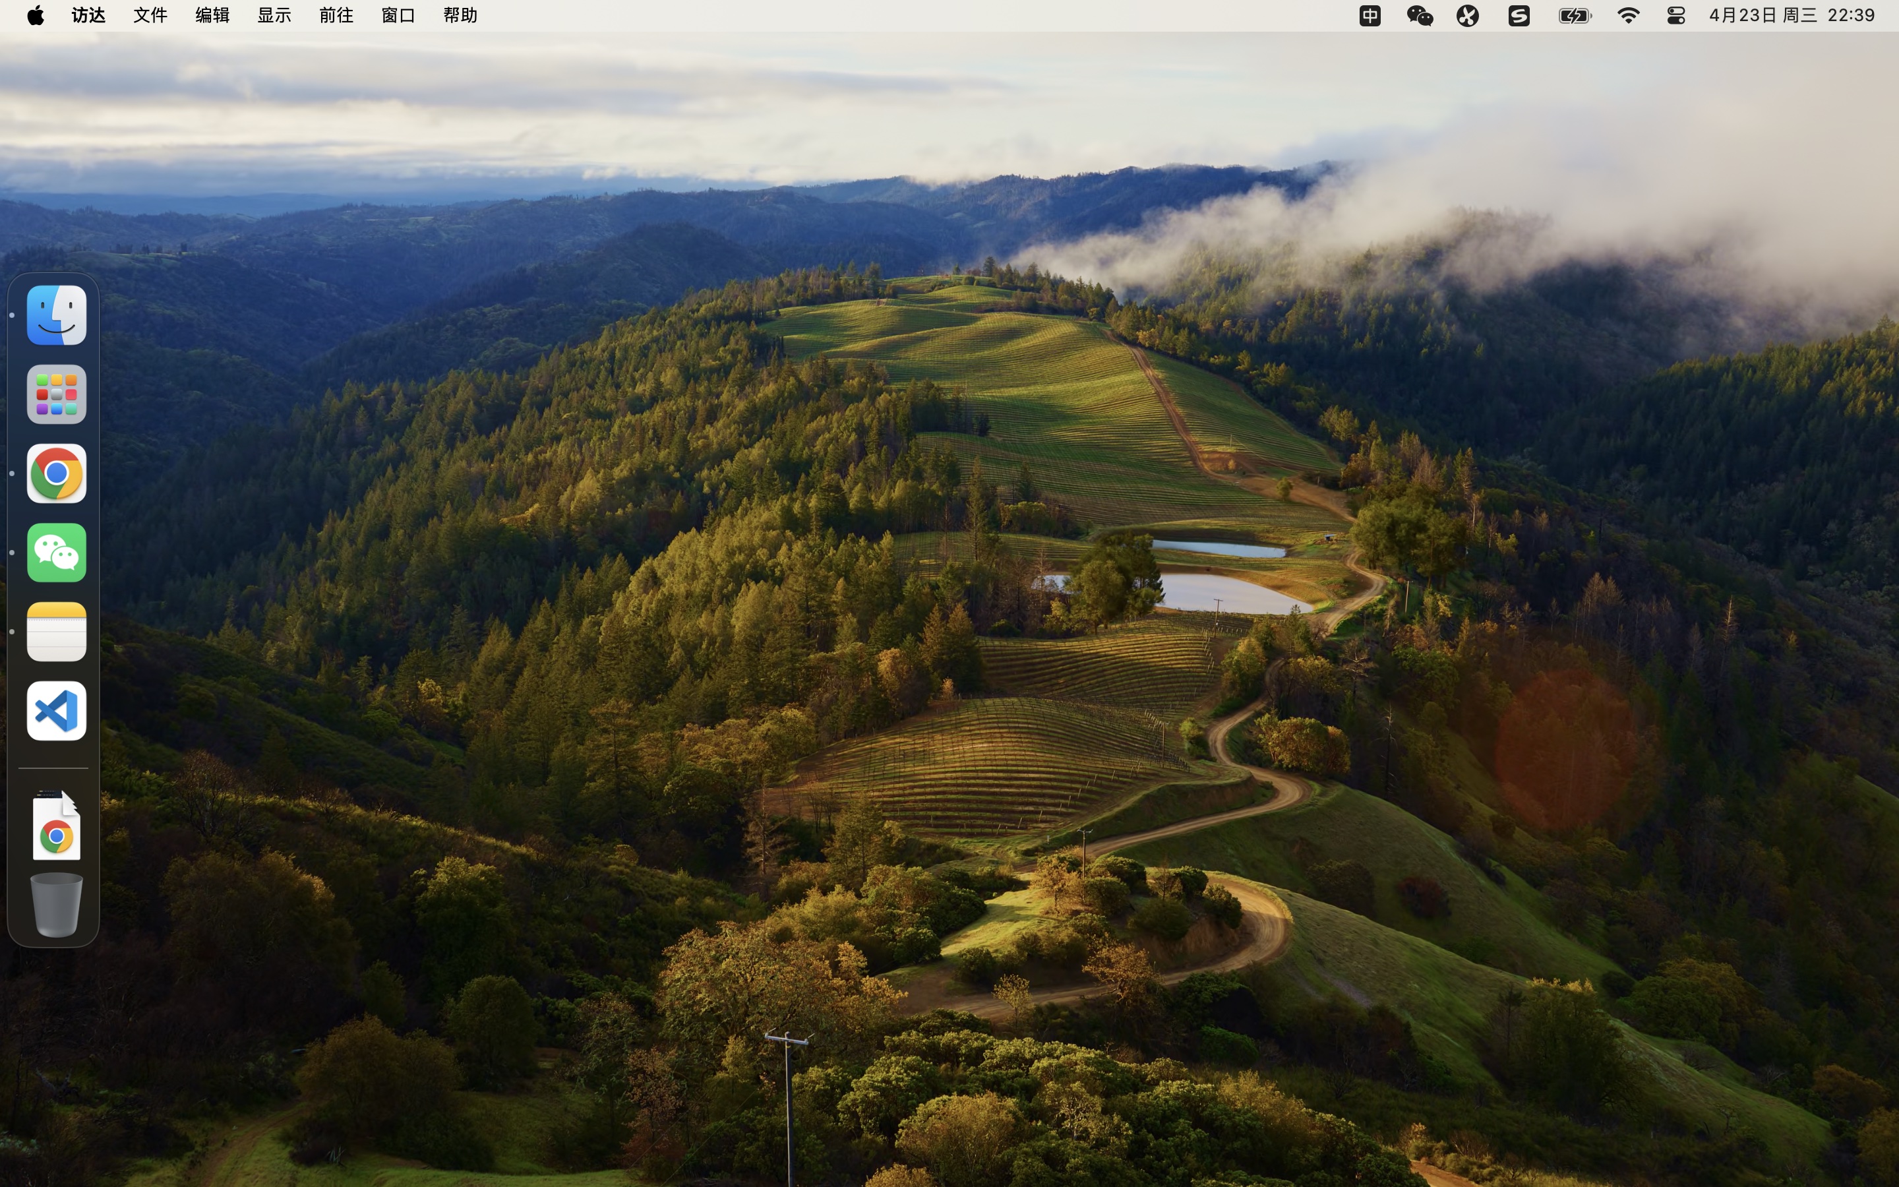
Task: Open the Wi-Fi menu
Action: (1629, 16)
